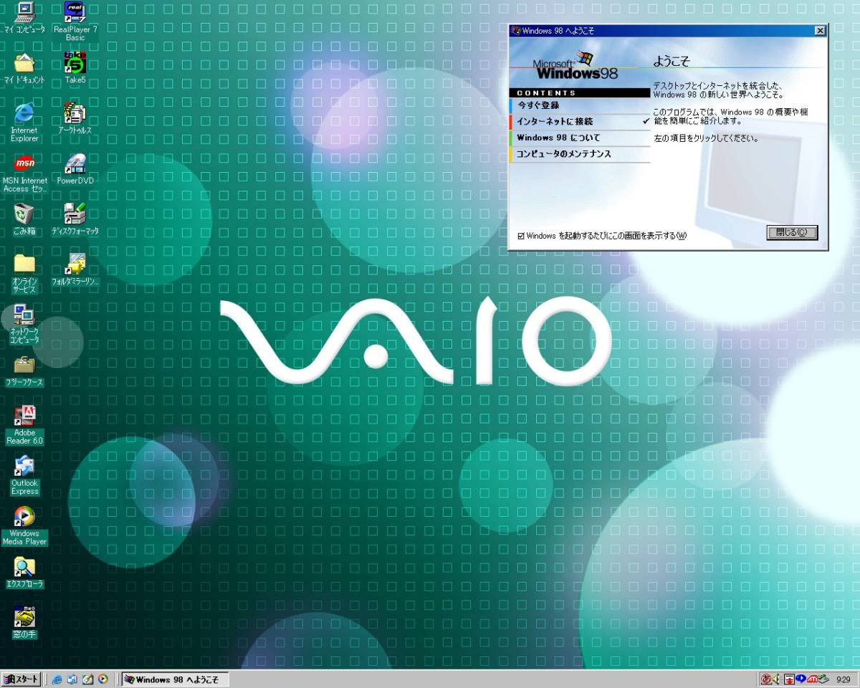Click the volume speaker tray icon
The height and width of the screenshot is (688, 860).
[776, 679]
